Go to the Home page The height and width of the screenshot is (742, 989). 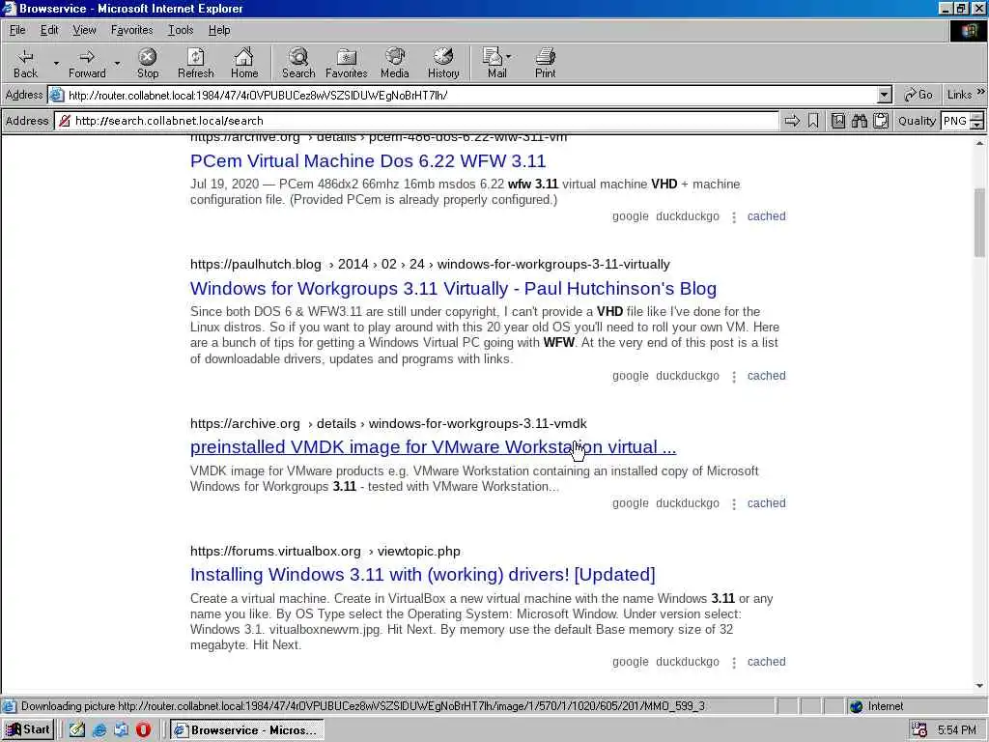tap(244, 63)
